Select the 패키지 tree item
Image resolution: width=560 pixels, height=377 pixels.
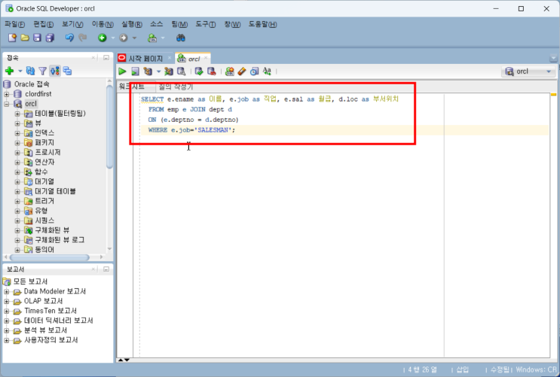pyautogui.click(x=44, y=143)
